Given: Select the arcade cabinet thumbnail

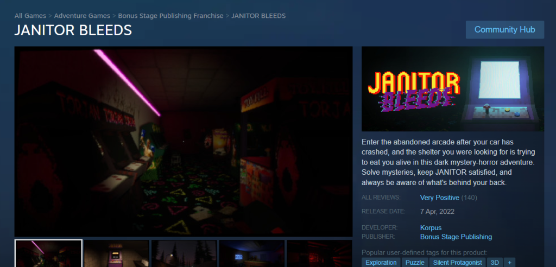Looking at the screenshot, I should (x=116, y=253).
